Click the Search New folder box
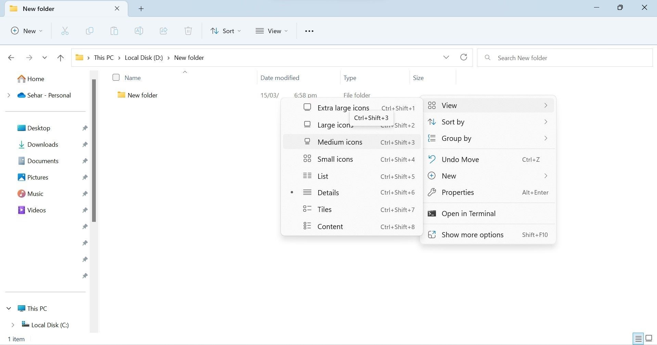This screenshot has width=657, height=345. (565, 58)
